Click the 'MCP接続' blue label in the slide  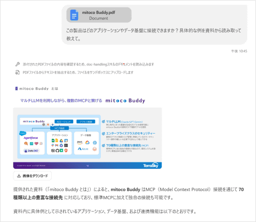point(59,128)
